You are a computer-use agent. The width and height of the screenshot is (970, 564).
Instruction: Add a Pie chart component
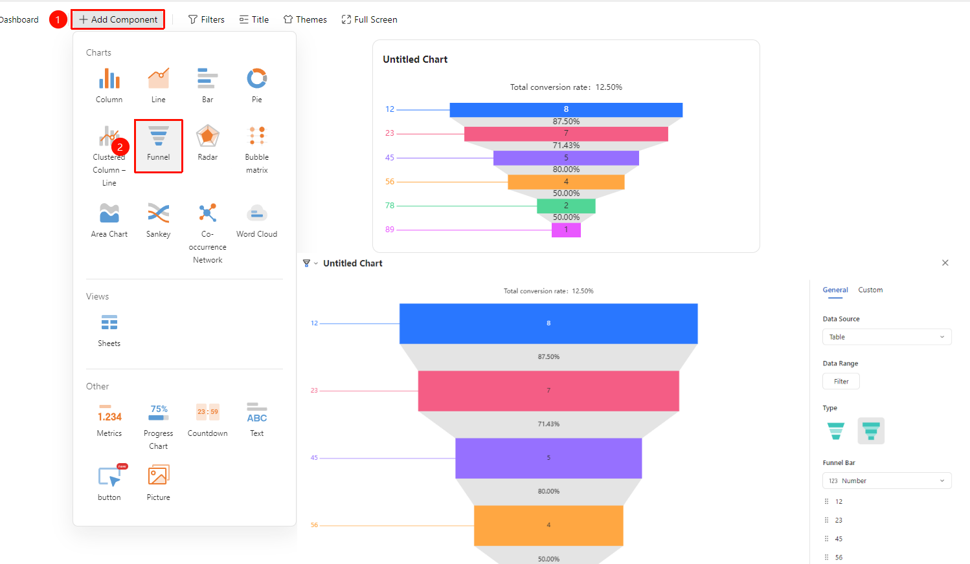[257, 85]
